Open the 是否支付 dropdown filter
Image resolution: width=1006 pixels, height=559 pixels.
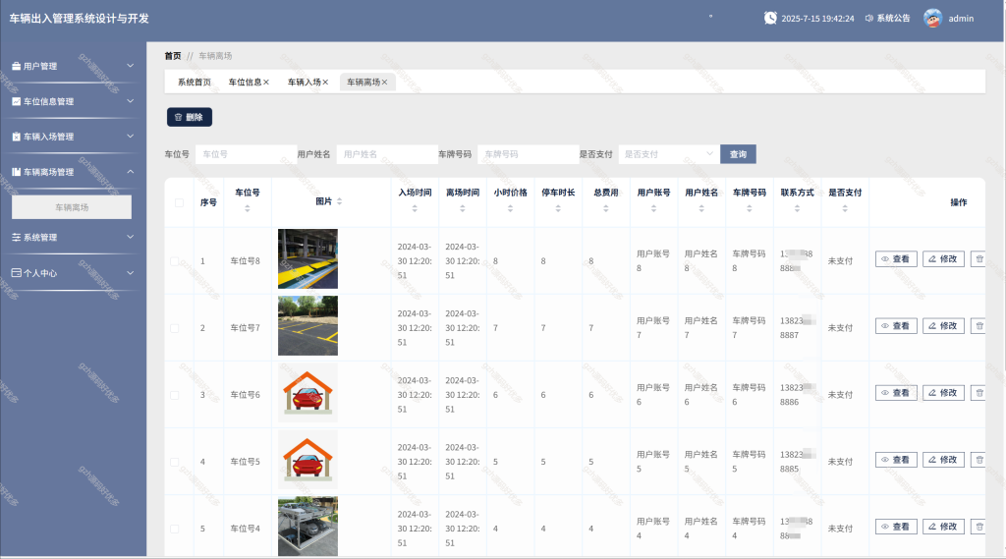click(x=668, y=154)
